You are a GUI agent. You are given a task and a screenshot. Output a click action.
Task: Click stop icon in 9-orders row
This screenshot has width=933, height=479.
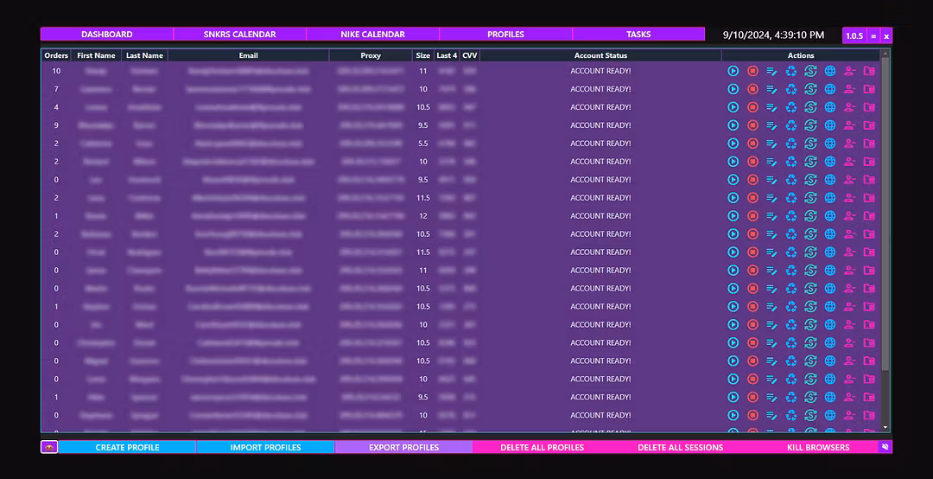(x=752, y=125)
